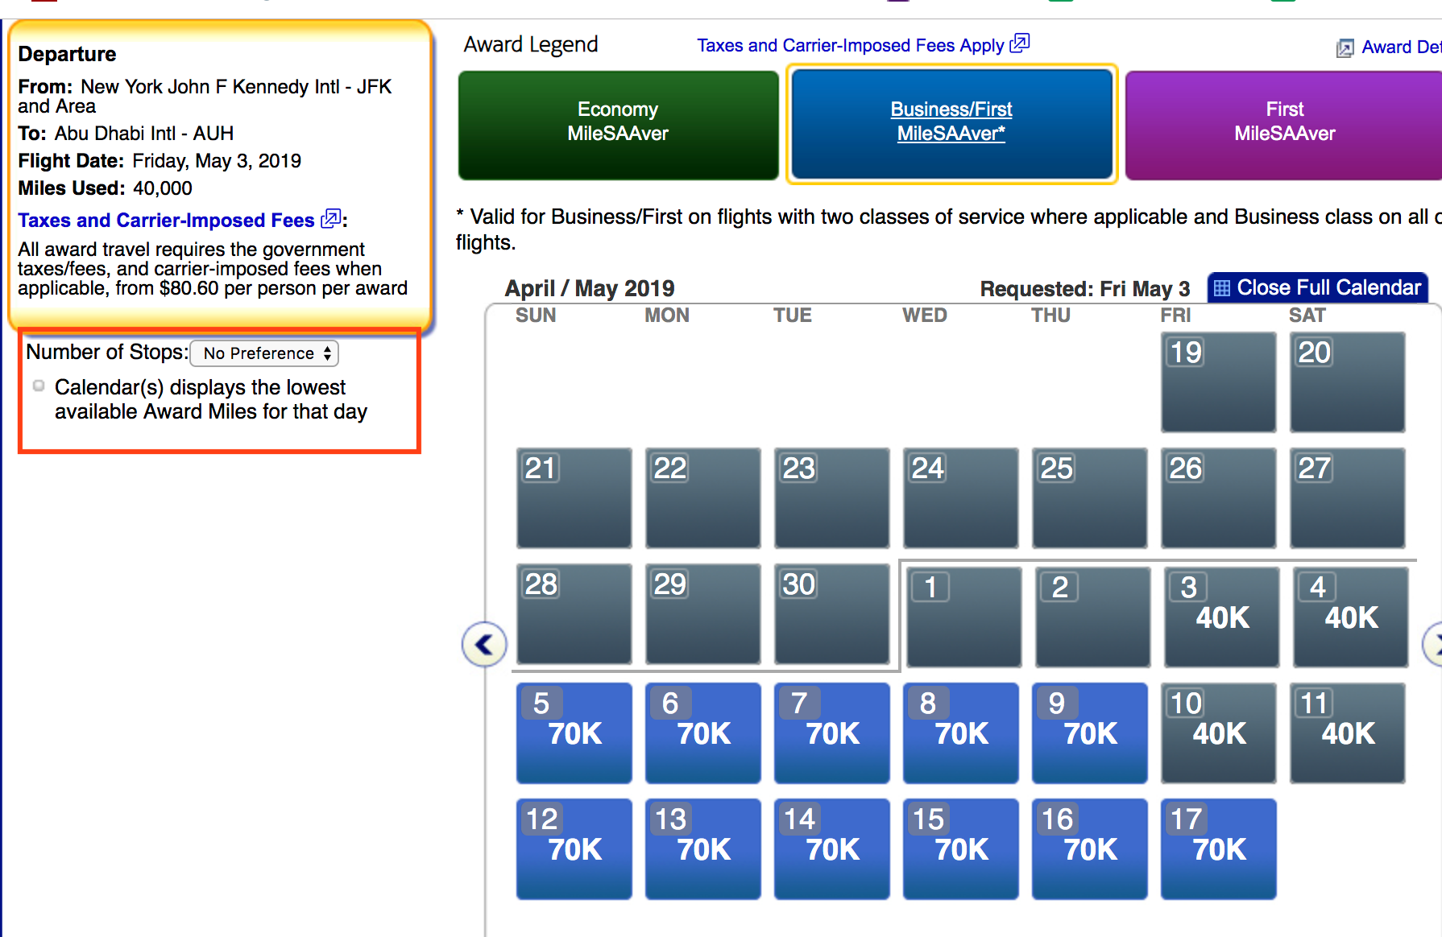Select the First MileSAAver award tab

[x=1284, y=125]
